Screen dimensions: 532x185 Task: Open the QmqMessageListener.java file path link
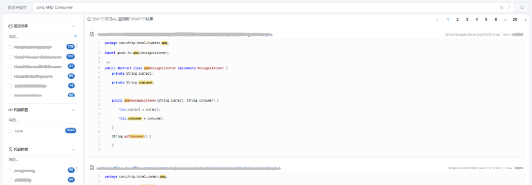pyautogui.click(x=185, y=34)
